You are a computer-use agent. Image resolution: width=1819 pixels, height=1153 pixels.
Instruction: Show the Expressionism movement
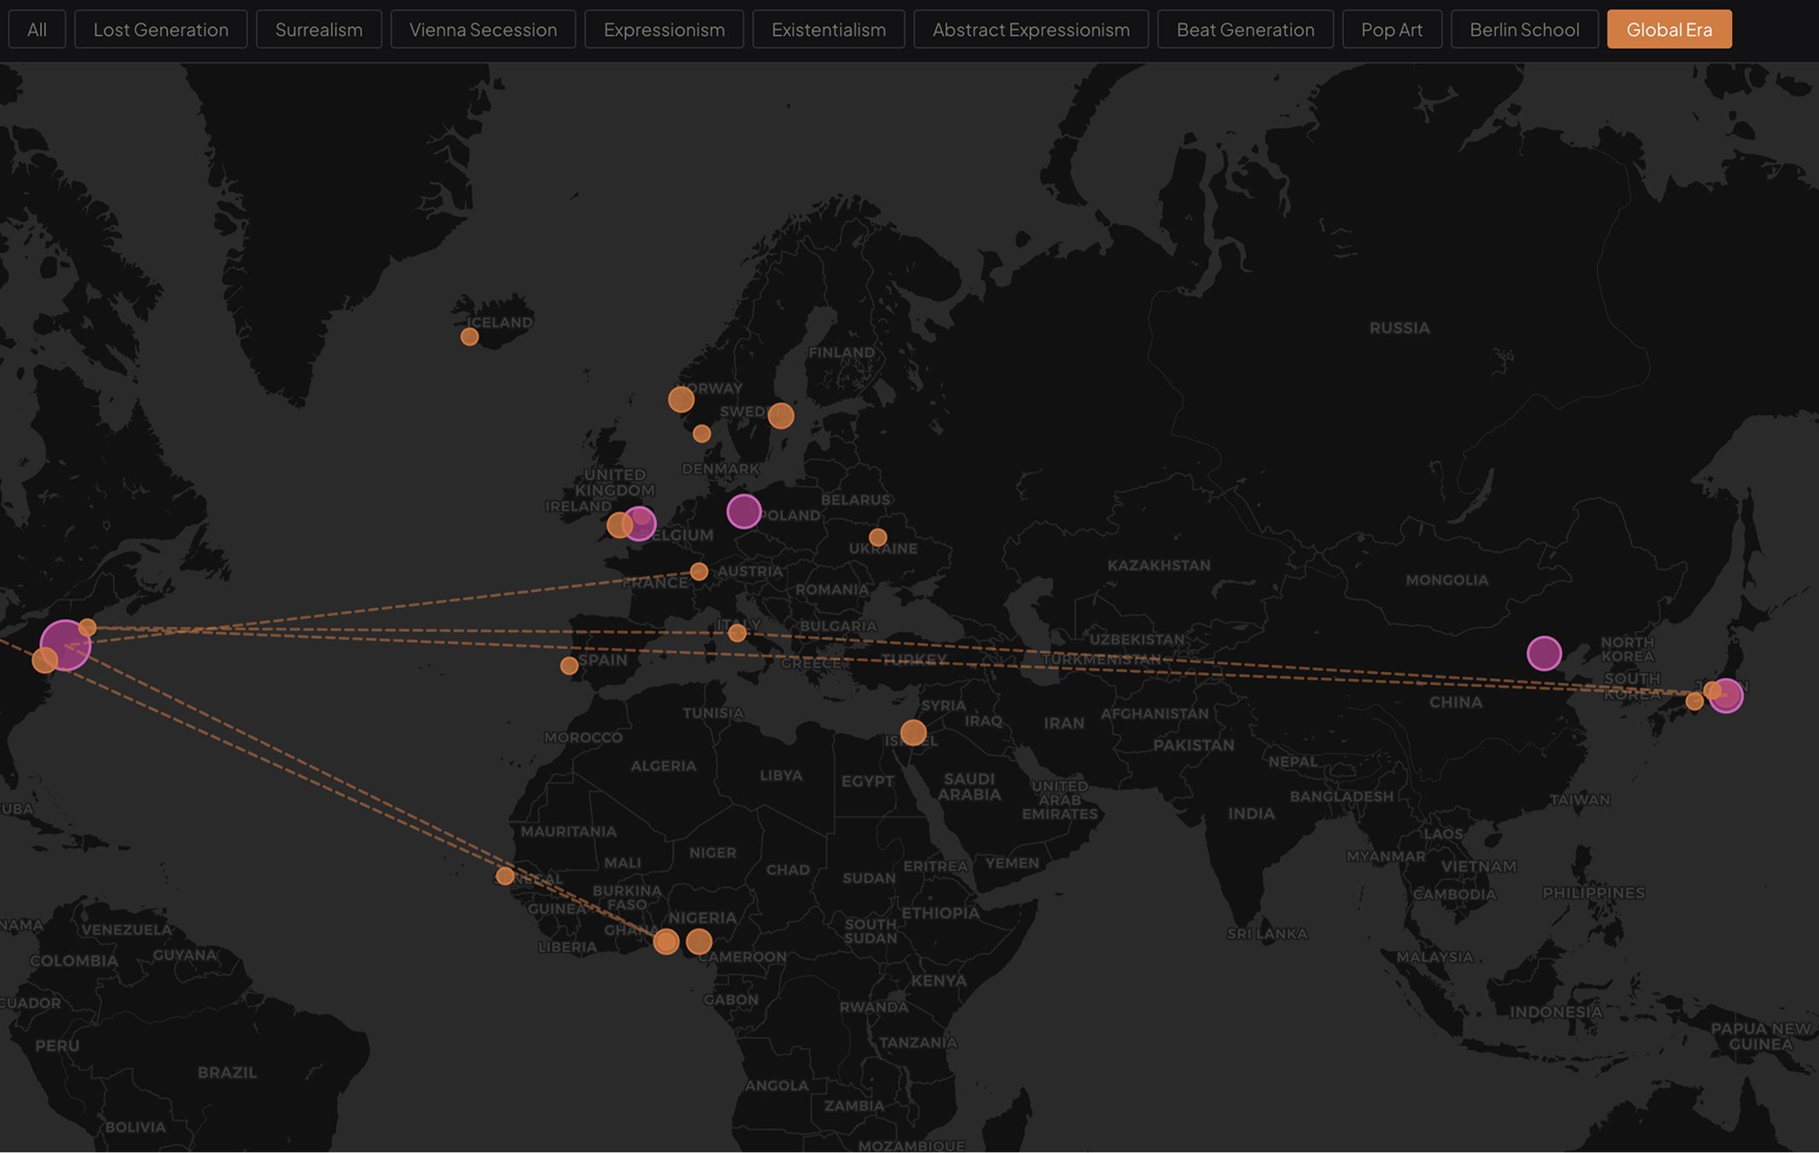[x=664, y=29]
